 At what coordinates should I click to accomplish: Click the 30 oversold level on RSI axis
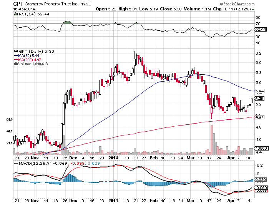click(x=258, y=37)
